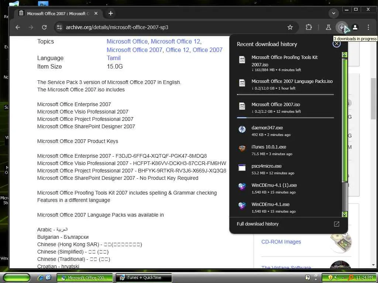This screenshot has width=378, height=283.
Task: Open Full download history external icon
Action: pyautogui.click(x=337, y=224)
